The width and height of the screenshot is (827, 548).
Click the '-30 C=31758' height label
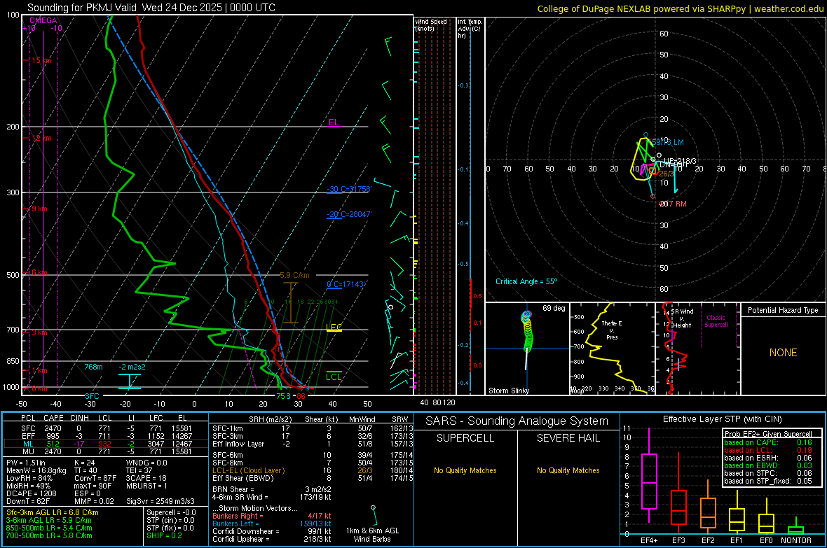[x=349, y=189]
